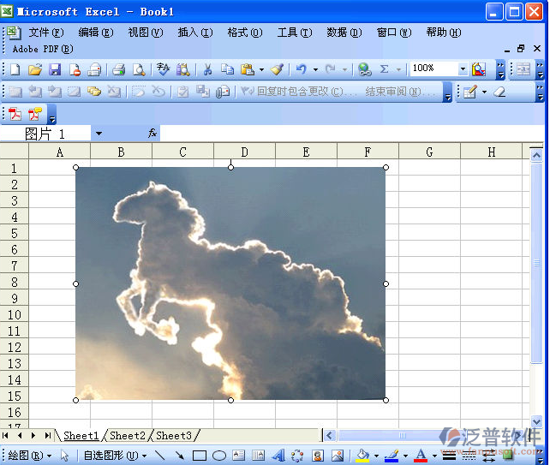Click the Undo arrow icon
This screenshot has width=550, height=465.
tap(302, 69)
